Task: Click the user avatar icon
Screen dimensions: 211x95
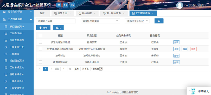Action: 180,5
